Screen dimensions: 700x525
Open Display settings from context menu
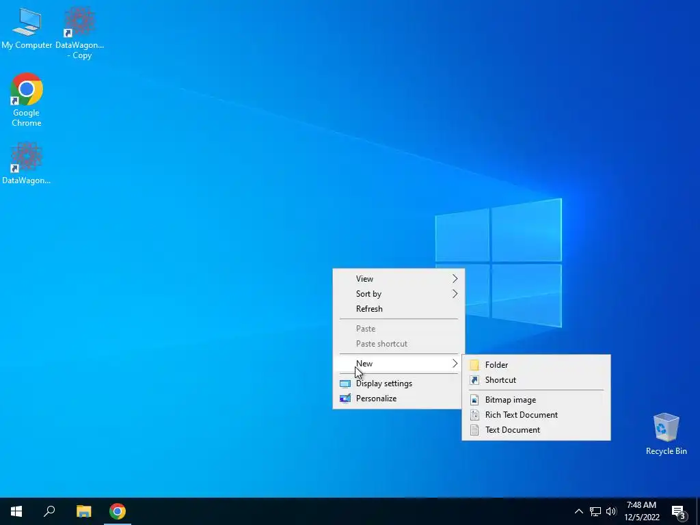coord(399,383)
